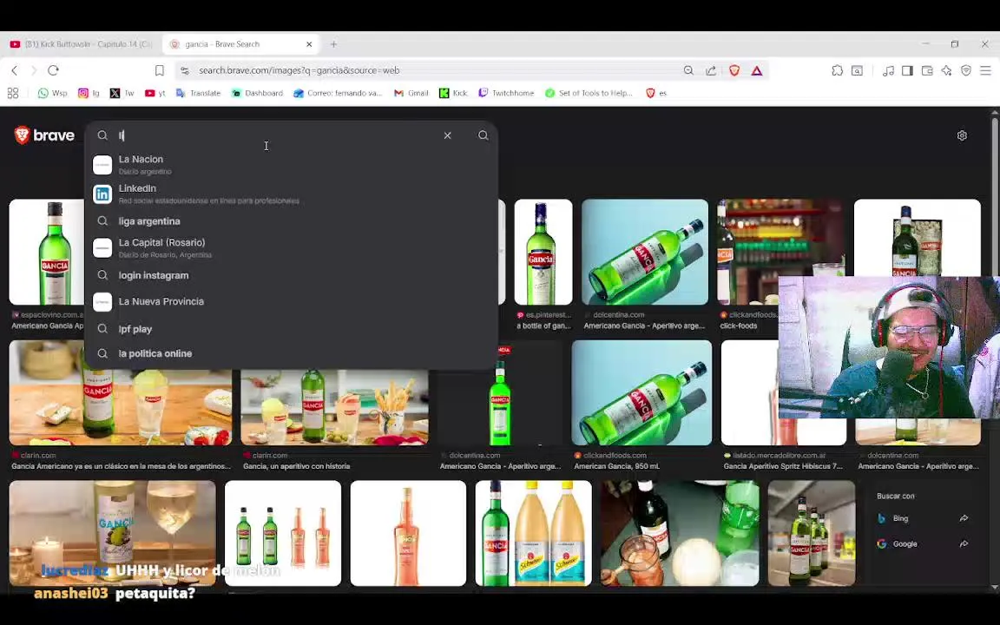The image size is (1000, 625).
Task: Open the Twitchhome bookmark
Action: [506, 93]
